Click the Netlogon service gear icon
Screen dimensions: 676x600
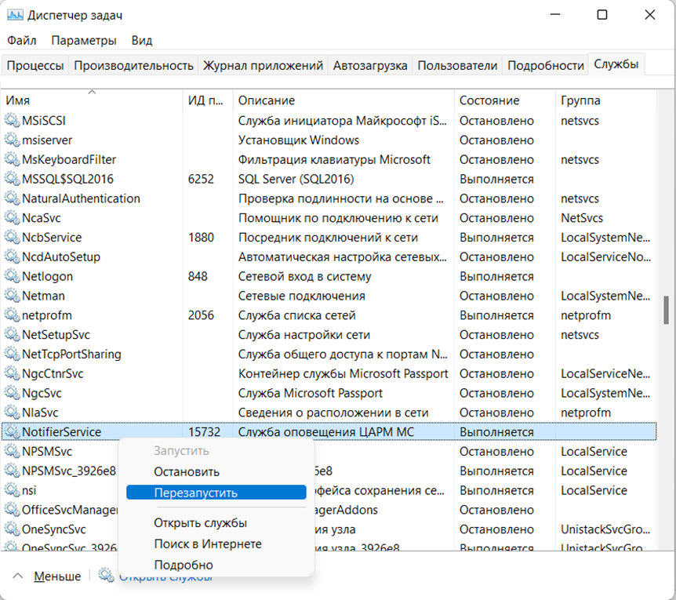pyautogui.click(x=12, y=276)
